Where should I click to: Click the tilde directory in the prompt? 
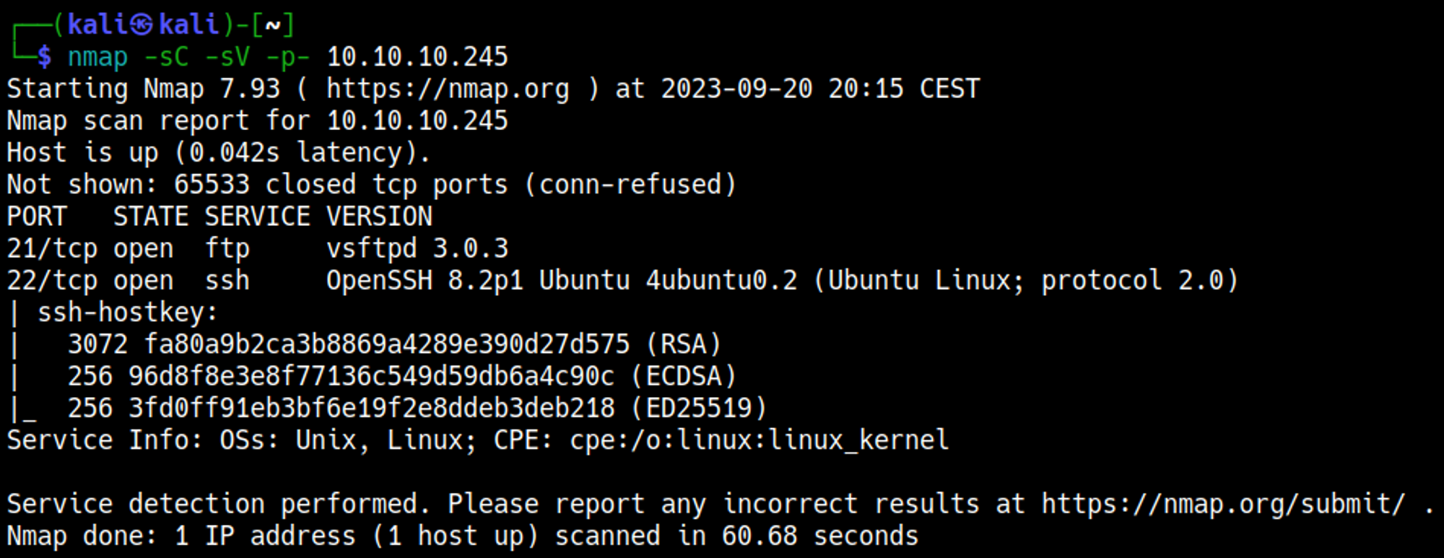[273, 25]
